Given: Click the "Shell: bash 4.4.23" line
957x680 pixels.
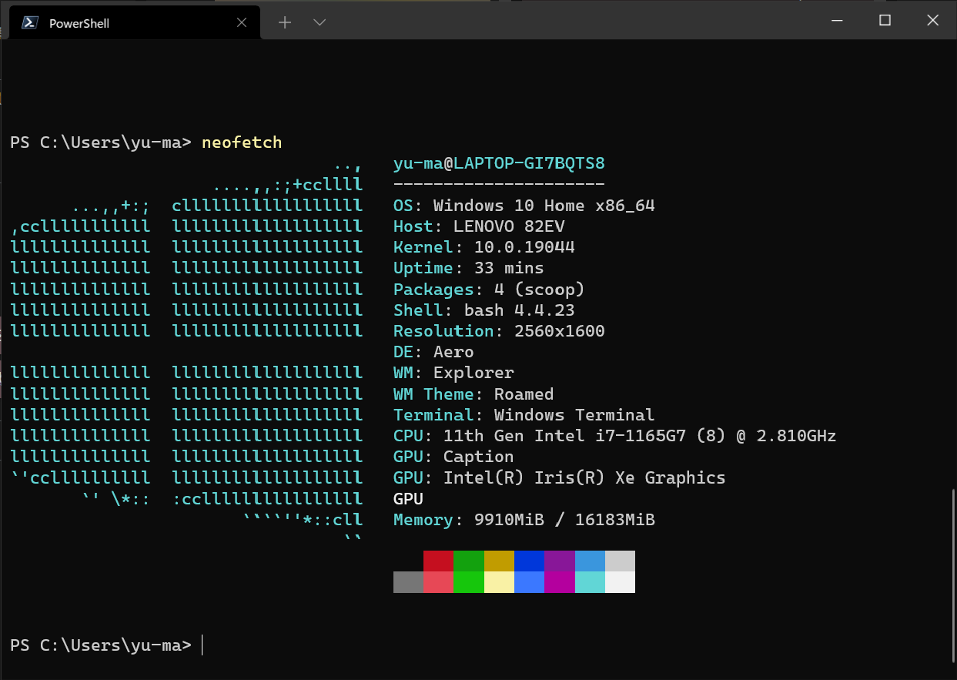Looking at the screenshot, I should (x=484, y=310).
